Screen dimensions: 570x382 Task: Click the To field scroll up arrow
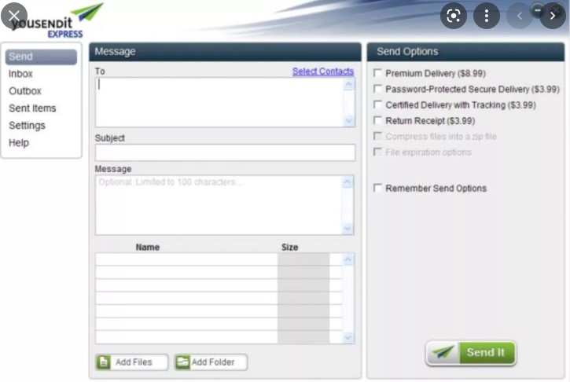pyautogui.click(x=349, y=85)
